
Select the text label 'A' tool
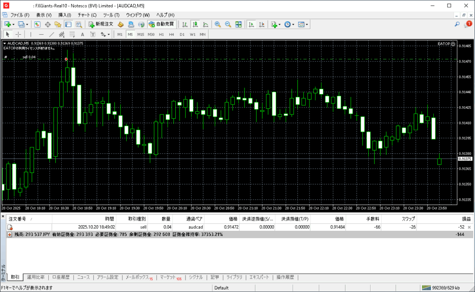point(83,34)
